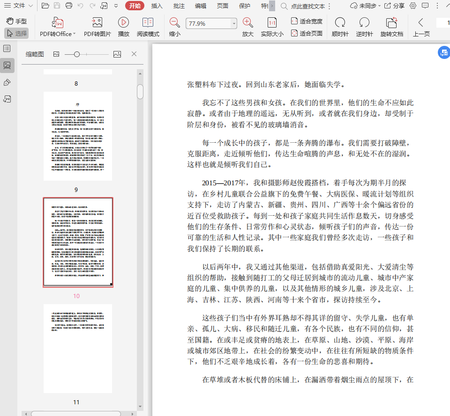The image size is (450, 416).
Task: Open the zoom percentage dropdown arrow
Action: pos(234,23)
